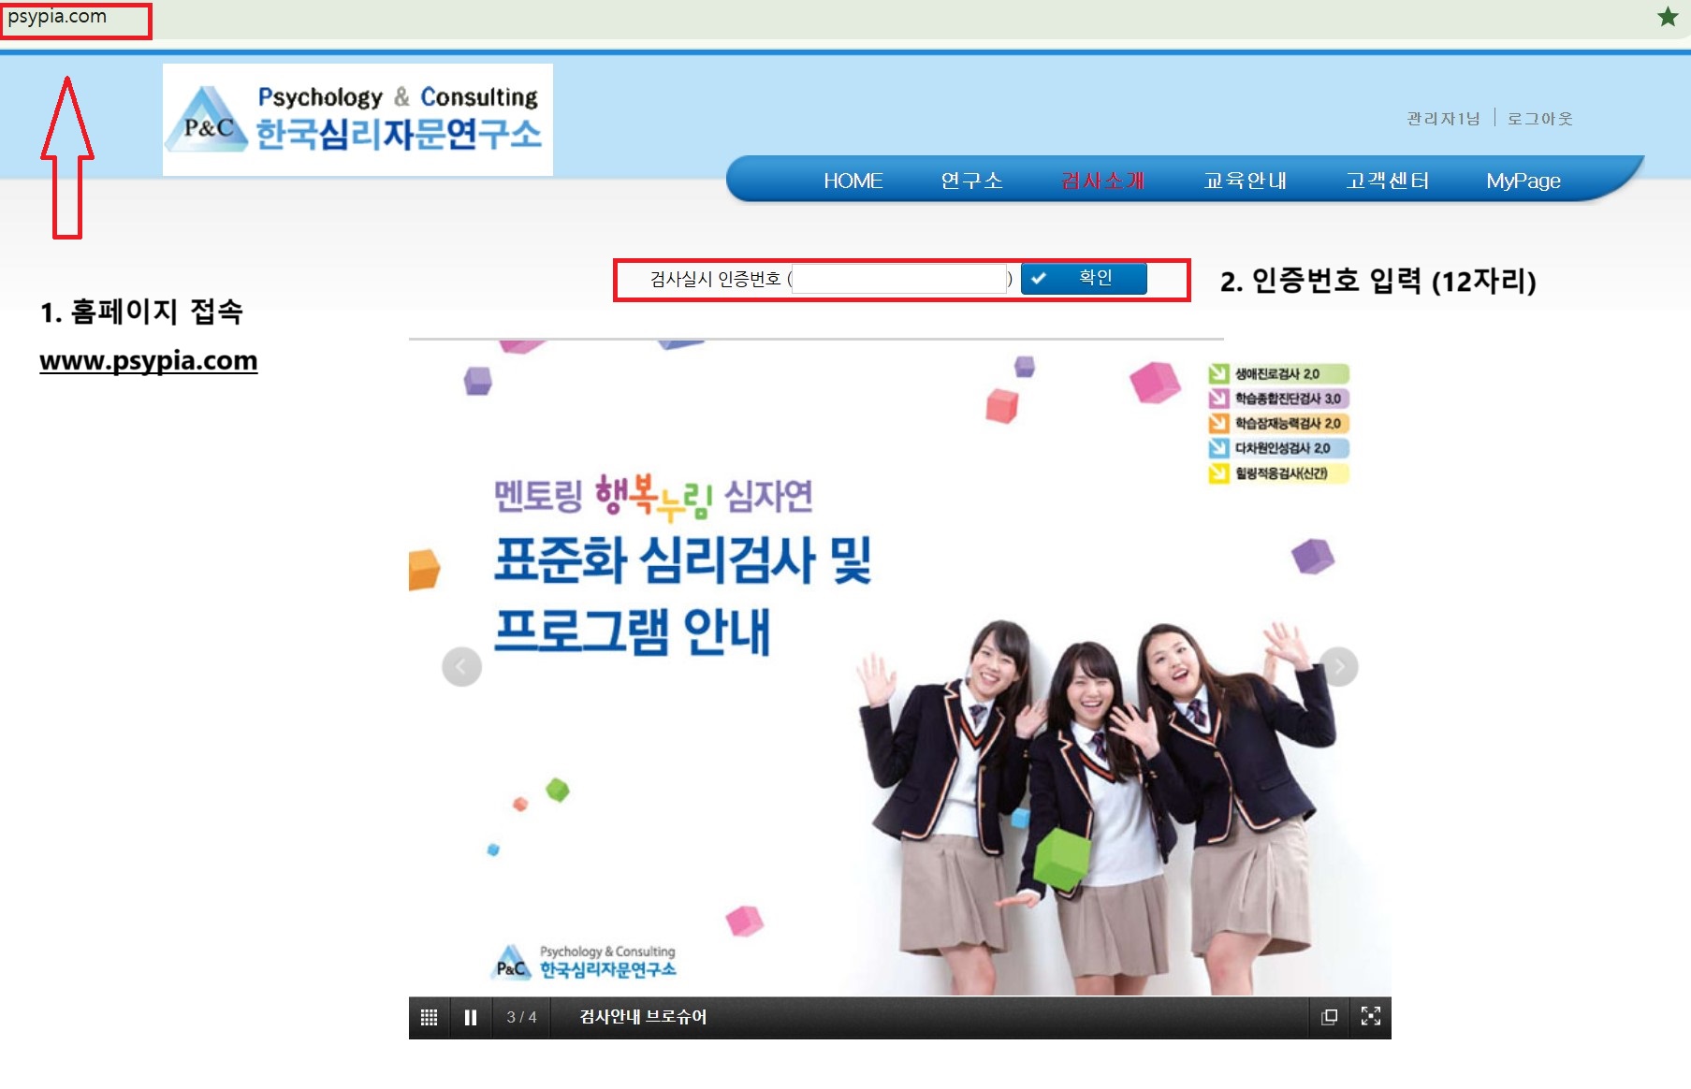
Task: Go to previous slide with left arrow
Action: (461, 667)
